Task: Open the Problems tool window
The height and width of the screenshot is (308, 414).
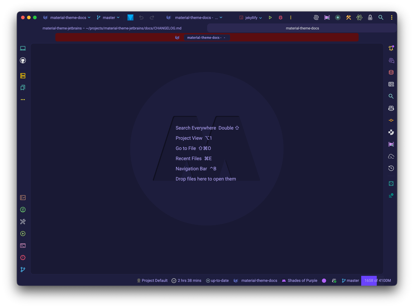Action: [x=23, y=258]
